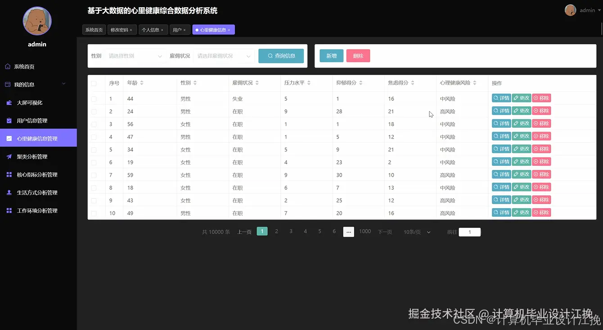Open 生活方式分析管理 sidebar item
The height and width of the screenshot is (330, 603).
pyautogui.click(x=38, y=192)
